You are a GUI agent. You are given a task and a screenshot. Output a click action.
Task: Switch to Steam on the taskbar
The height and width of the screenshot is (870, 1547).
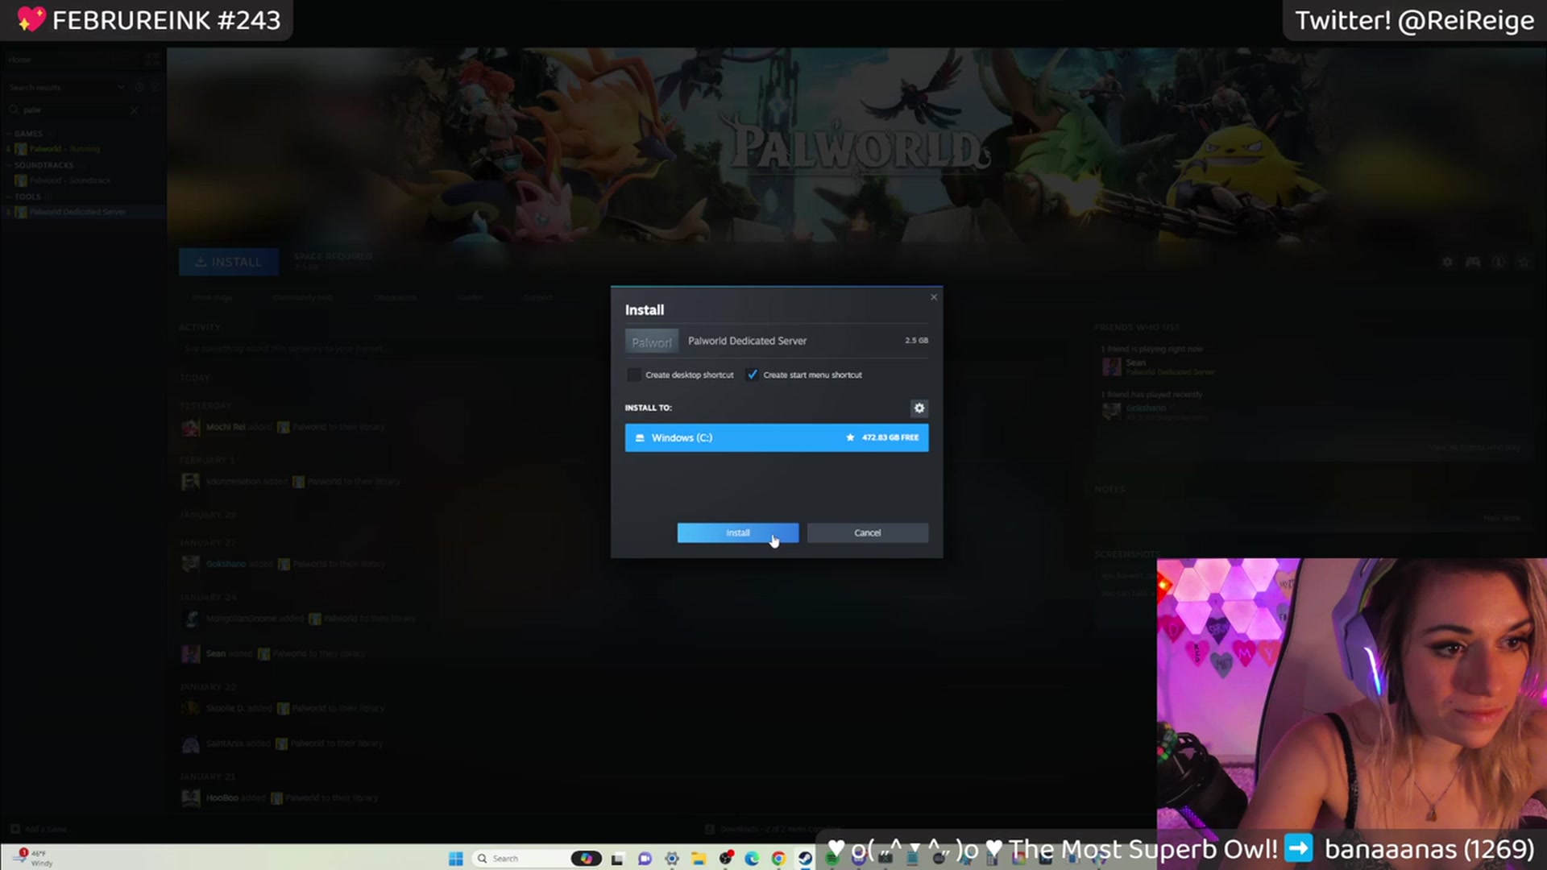pos(805,859)
